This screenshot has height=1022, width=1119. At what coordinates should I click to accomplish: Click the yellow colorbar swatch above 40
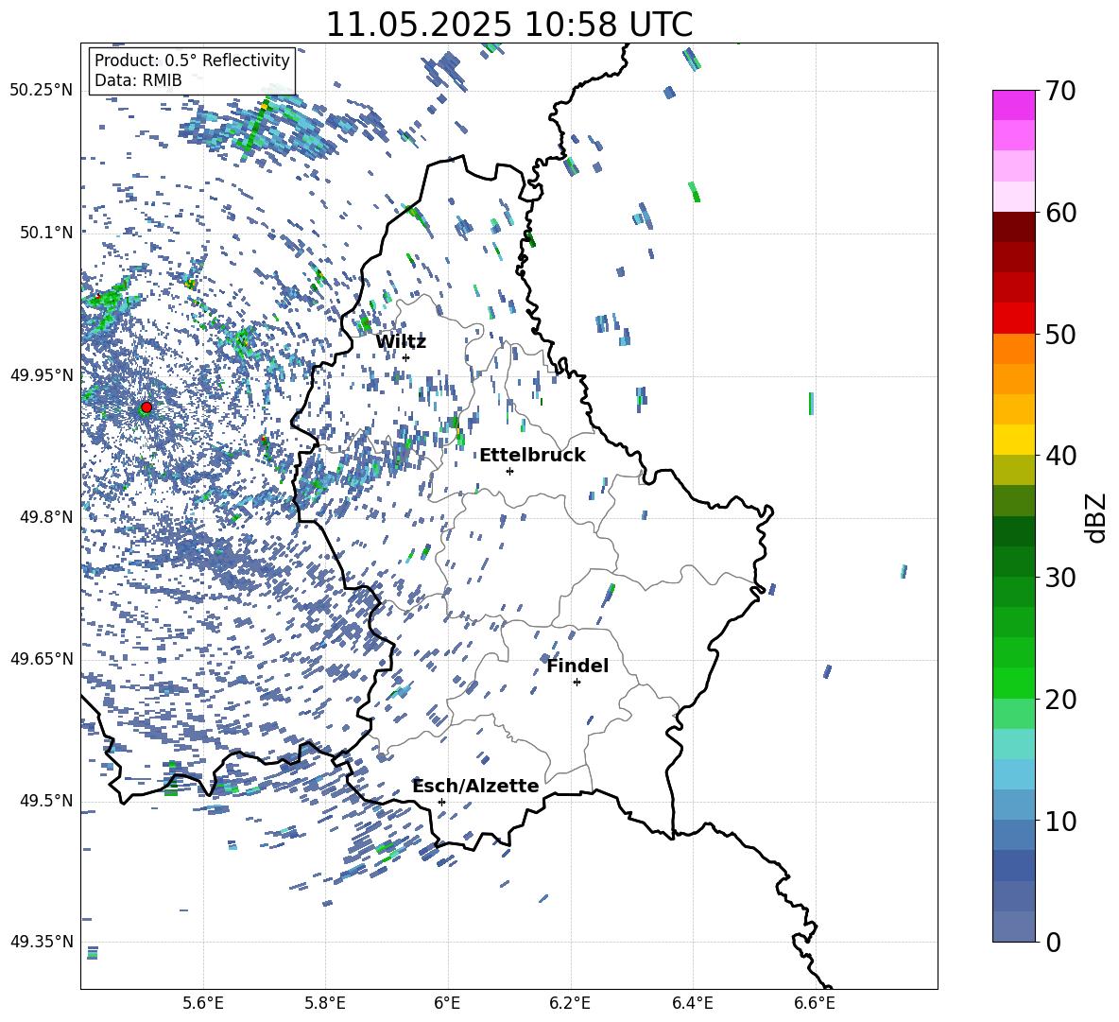point(1013,440)
